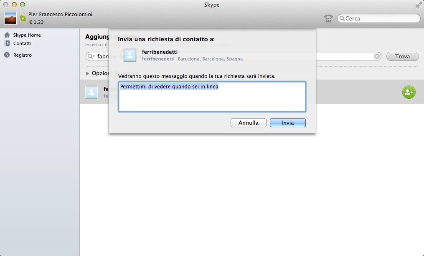Open the dial pad phone icon

pyautogui.click(x=328, y=18)
